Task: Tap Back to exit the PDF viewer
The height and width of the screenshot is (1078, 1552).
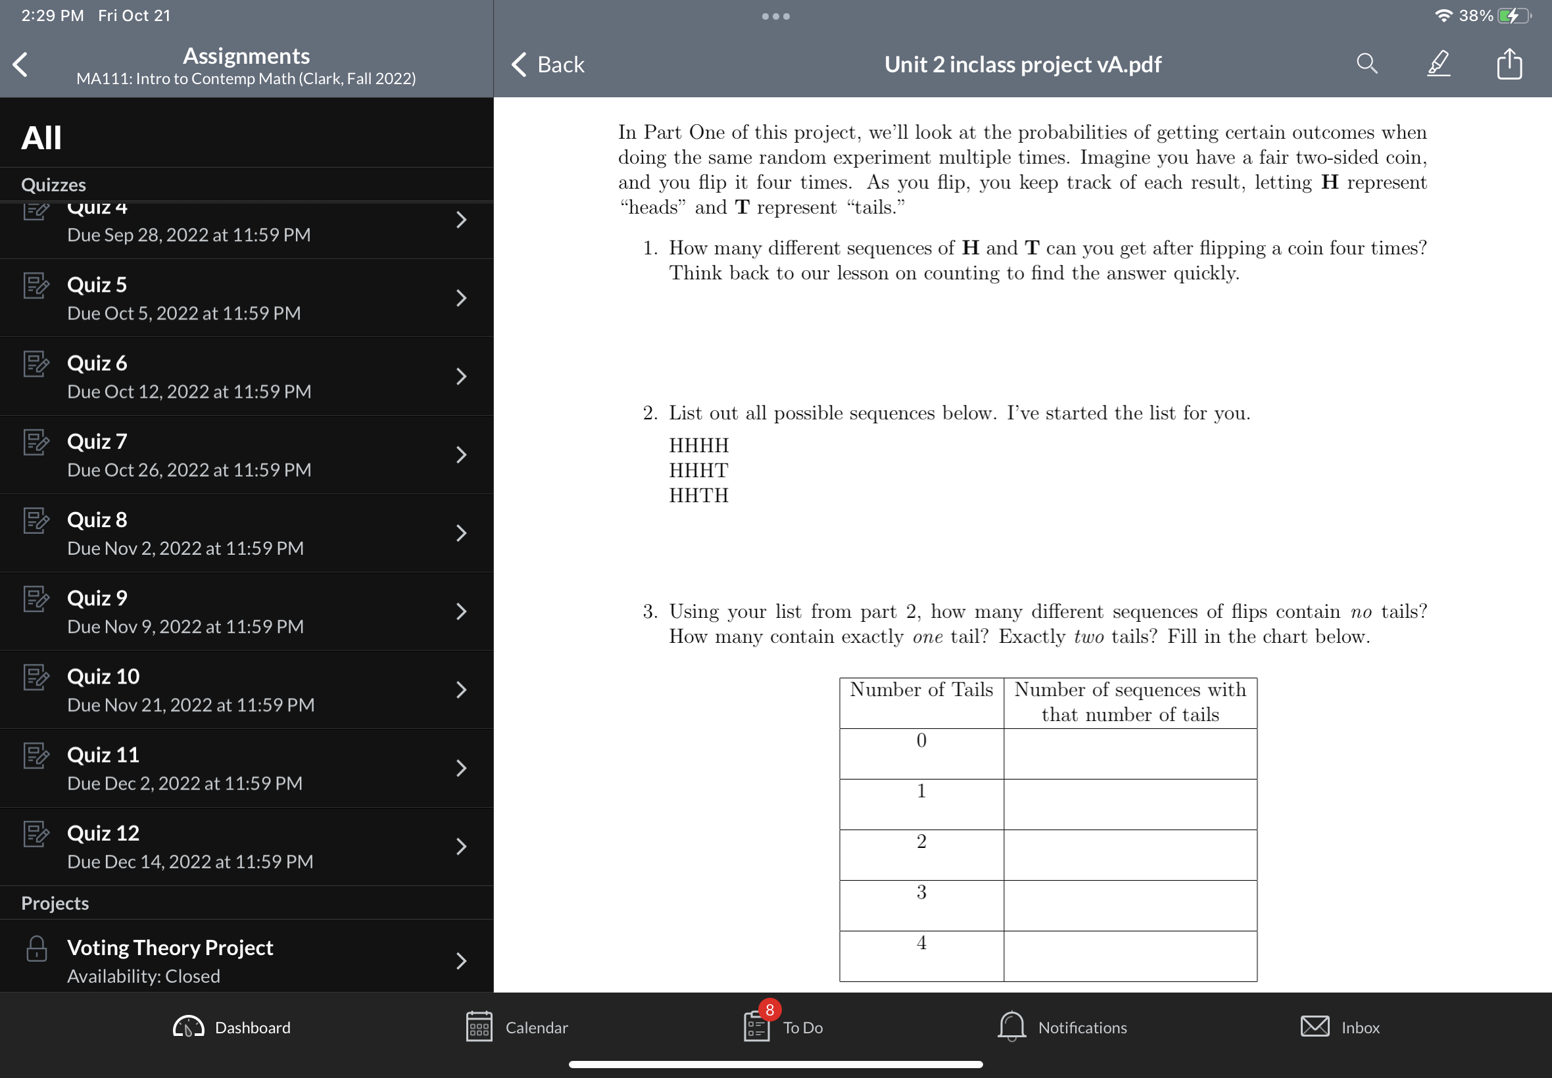Action: pos(547,64)
